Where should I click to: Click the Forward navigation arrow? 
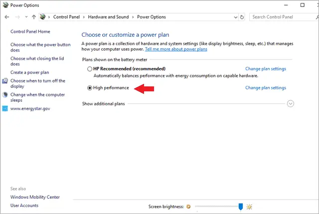point(18,17)
